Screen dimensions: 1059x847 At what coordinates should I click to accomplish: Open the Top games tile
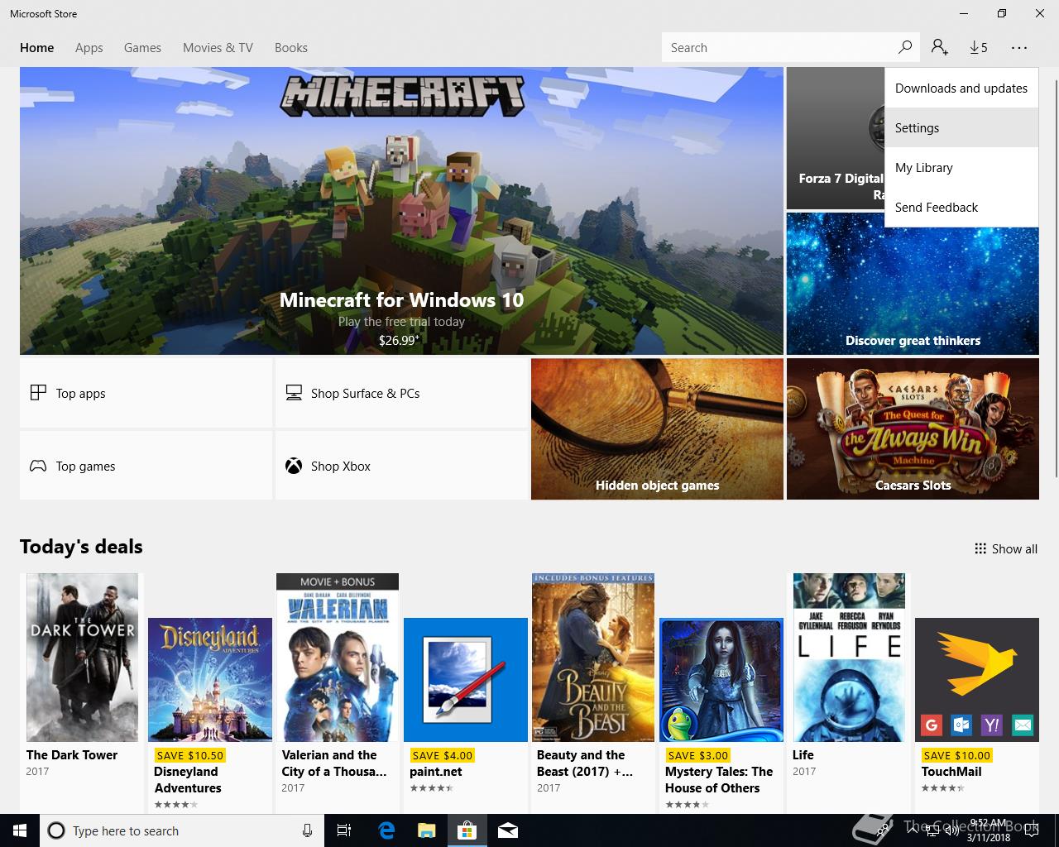pyautogui.click(x=146, y=466)
